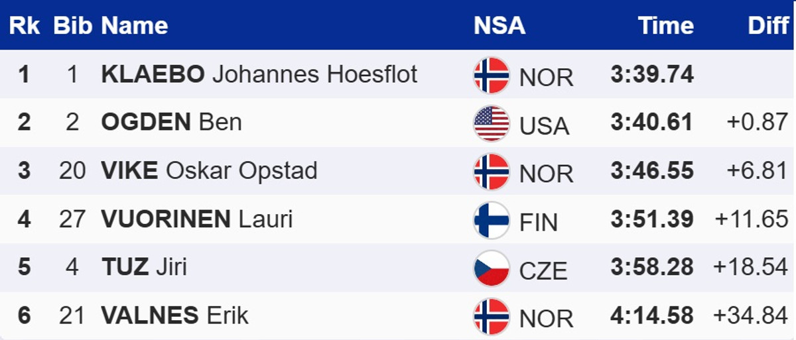Select TUZ Jiri athlete name
This screenshot has width=796, height=340.
click(x=144, y=268)
